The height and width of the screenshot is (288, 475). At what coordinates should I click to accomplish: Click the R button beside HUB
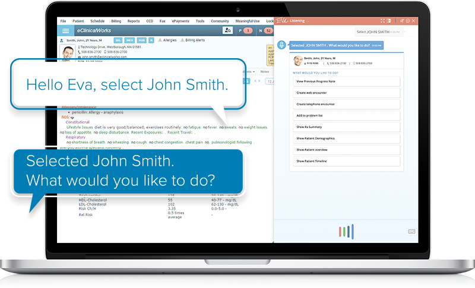(151, 40)
